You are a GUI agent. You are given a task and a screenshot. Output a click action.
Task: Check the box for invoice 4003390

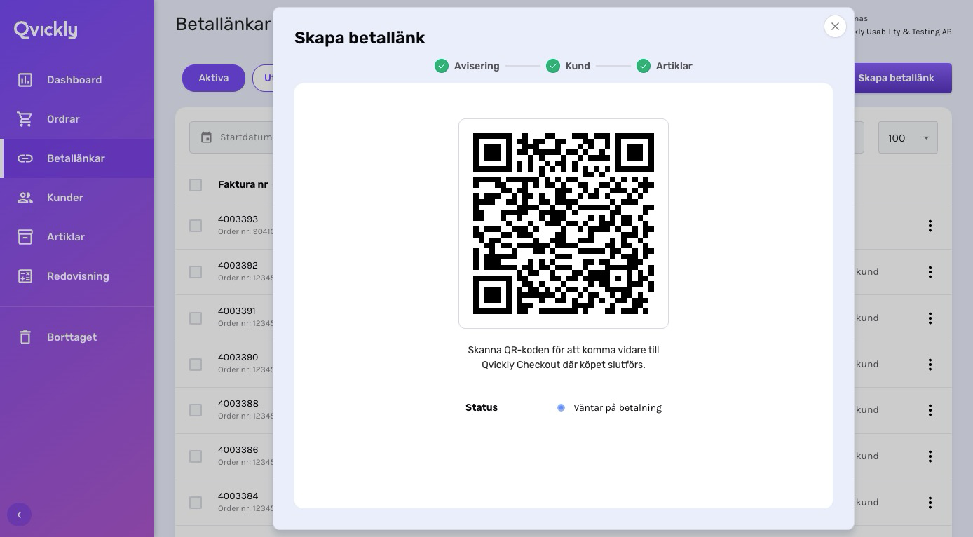196,365
